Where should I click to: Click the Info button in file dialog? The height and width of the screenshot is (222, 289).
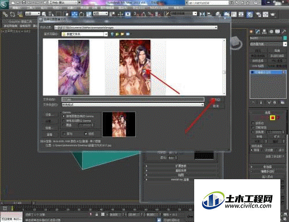[x=50, y=128]
